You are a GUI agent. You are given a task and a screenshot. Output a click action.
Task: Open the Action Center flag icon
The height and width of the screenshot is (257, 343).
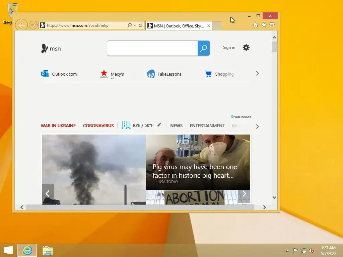[x=295, y=250]
